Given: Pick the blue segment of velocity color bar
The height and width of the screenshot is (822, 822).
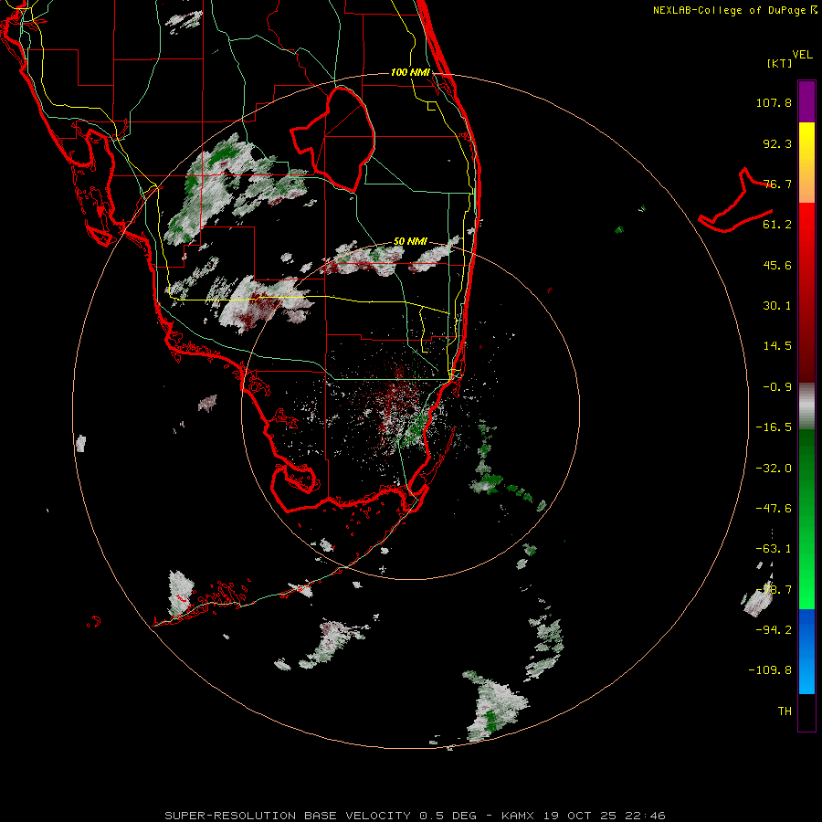Looking at the screenshot, I should [806, 651].
